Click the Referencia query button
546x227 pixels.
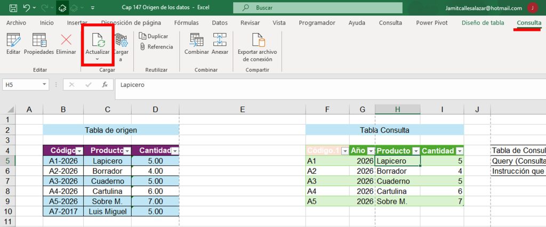point(156,47)
